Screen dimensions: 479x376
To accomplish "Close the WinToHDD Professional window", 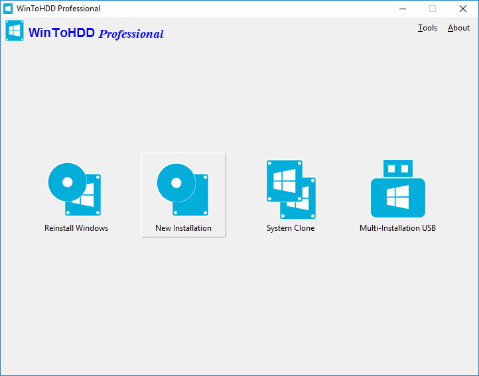I will click(x=463, y=9).
